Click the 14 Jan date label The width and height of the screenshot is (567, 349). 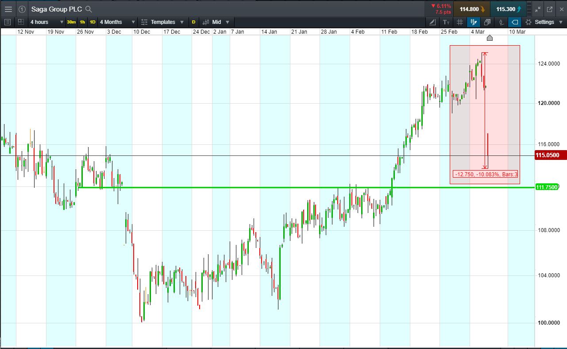coord(269,31)
